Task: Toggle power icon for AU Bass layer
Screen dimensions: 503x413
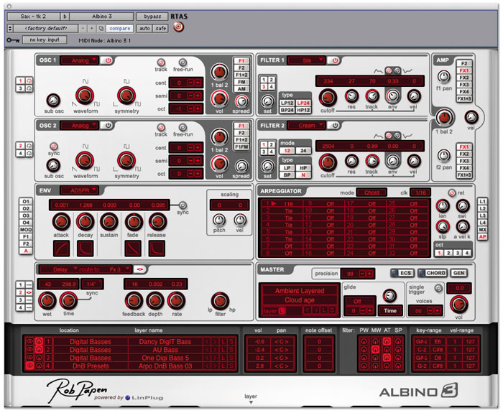Action: pos(39,350)
